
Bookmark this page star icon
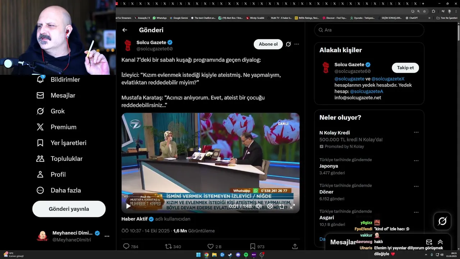(x=424, y=12)
